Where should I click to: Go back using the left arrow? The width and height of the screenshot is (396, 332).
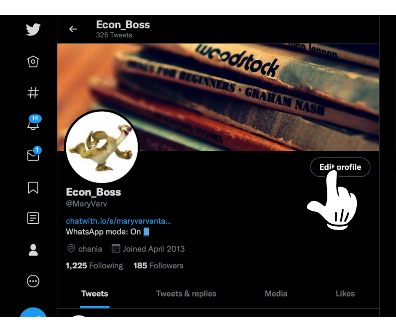pyautogui.click(x=73, y=29)
